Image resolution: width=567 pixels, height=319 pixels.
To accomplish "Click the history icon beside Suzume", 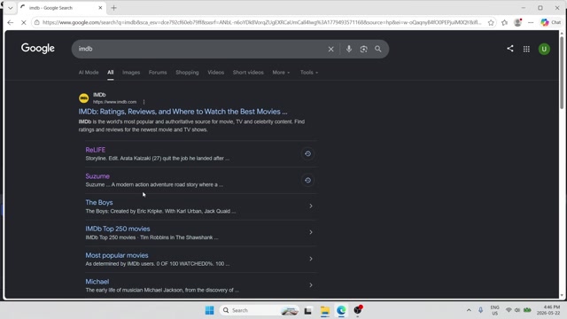I will pyautogui.click(x=307, y=180).
